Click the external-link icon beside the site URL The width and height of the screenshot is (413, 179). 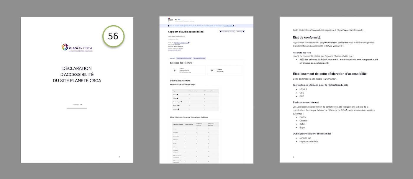189,42
